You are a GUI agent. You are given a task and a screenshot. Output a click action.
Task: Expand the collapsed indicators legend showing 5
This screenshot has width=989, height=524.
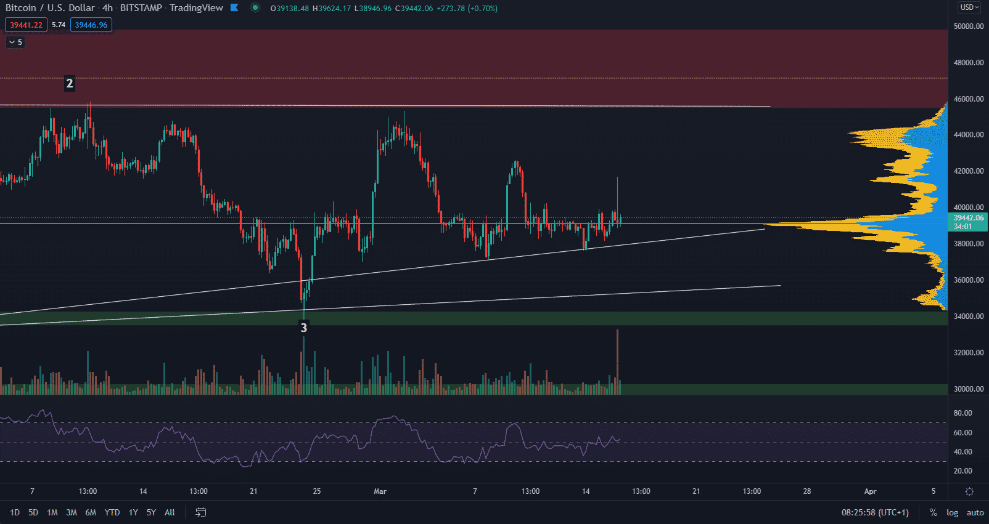tap(15, 42)
